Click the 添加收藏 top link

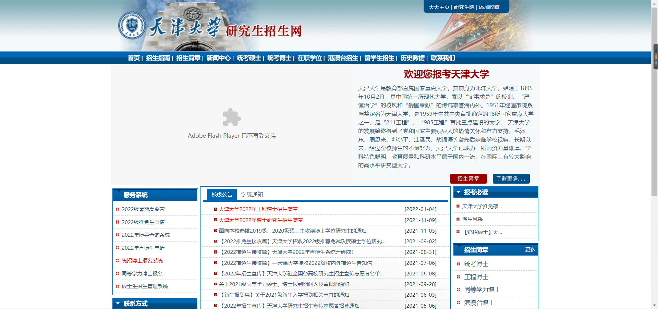pyautogui.click(x=489, y=7)
